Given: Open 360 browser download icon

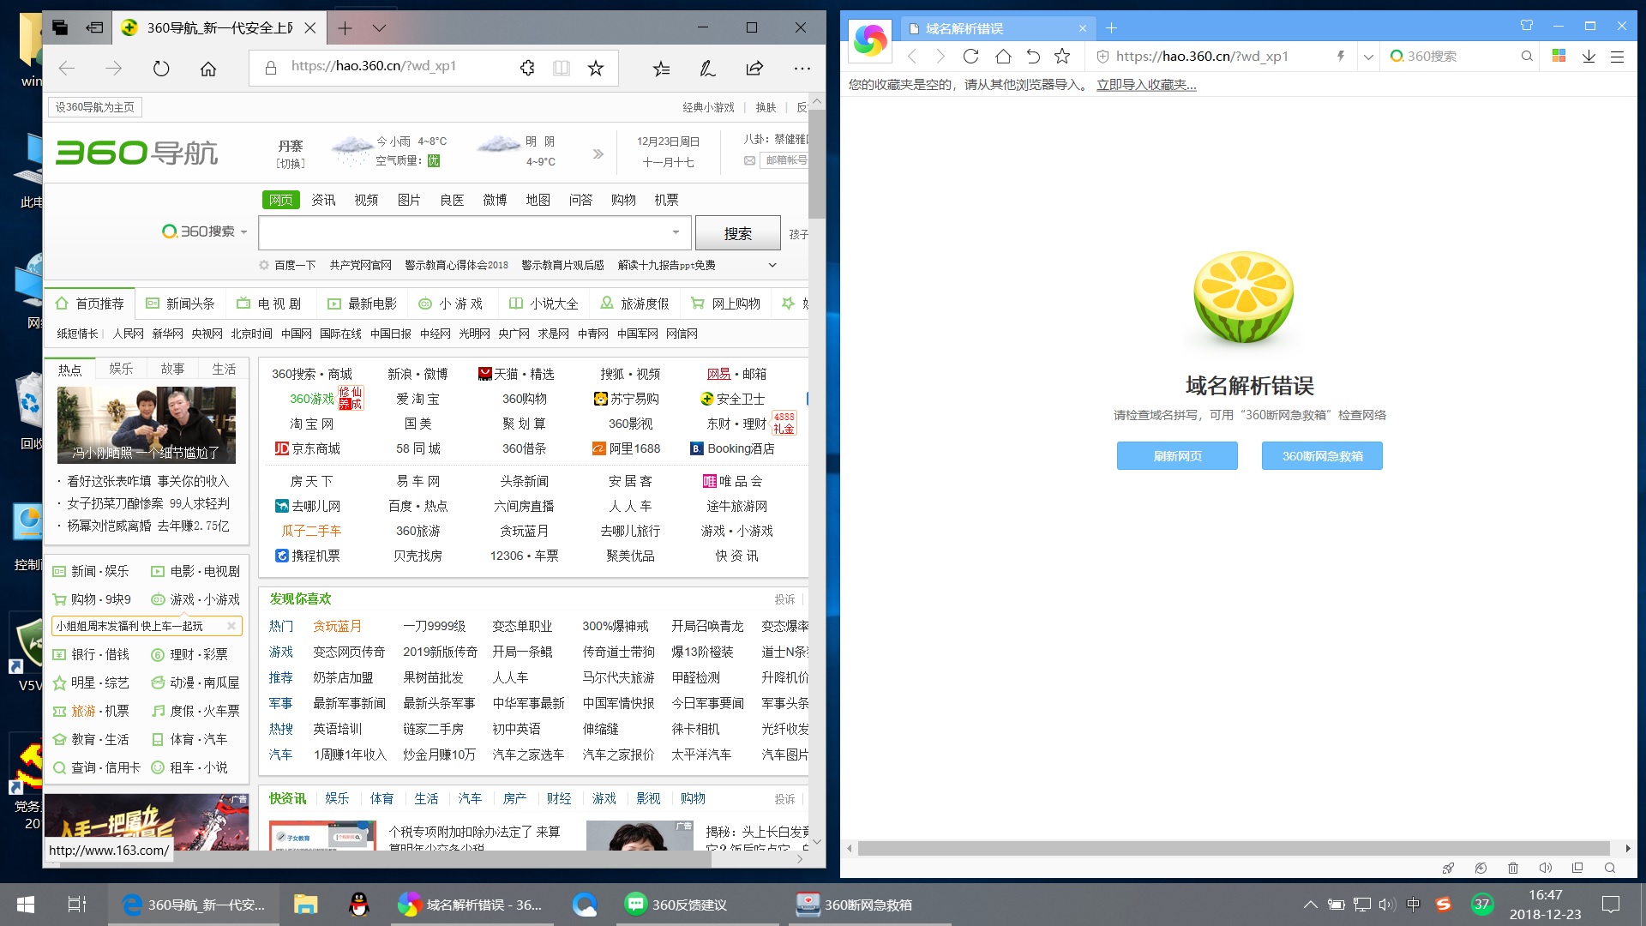Looking at the screenshot, I should point(1589,57).
